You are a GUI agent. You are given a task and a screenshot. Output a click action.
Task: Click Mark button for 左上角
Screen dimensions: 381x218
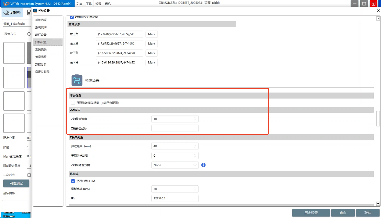coord(151,34)
